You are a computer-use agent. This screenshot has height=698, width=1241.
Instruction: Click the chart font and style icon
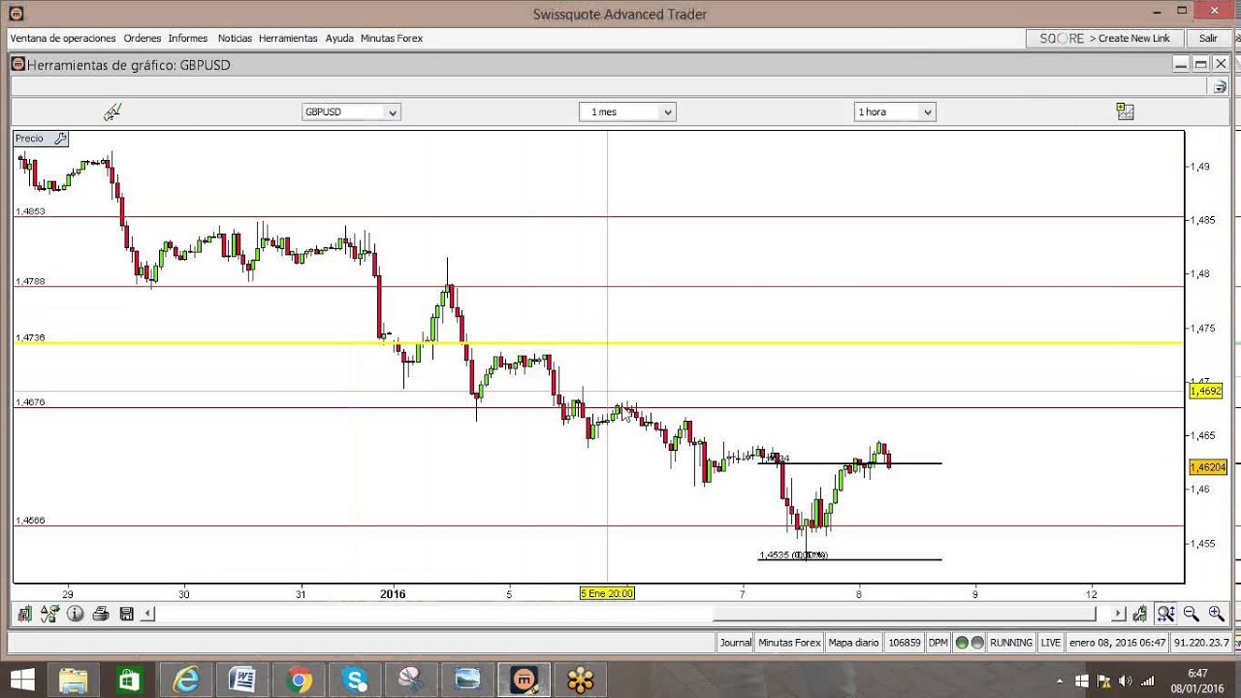[x=49, y=614]
